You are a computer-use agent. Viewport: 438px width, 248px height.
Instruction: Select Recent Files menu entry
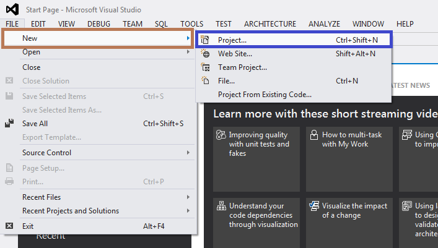pyautogui.click(x=98, y=197)
